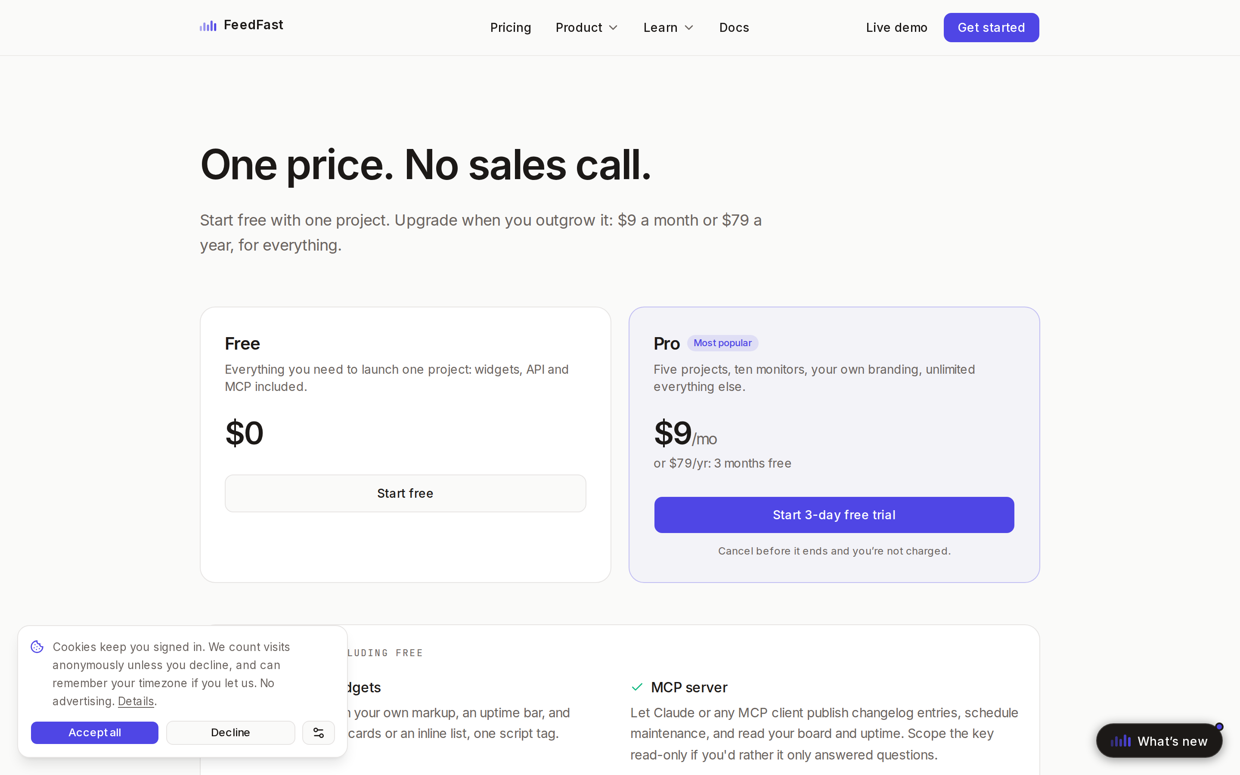Expand the Product dropdown chevron
The width and height of the screenshot is (1240, 775).
[613, 28]
